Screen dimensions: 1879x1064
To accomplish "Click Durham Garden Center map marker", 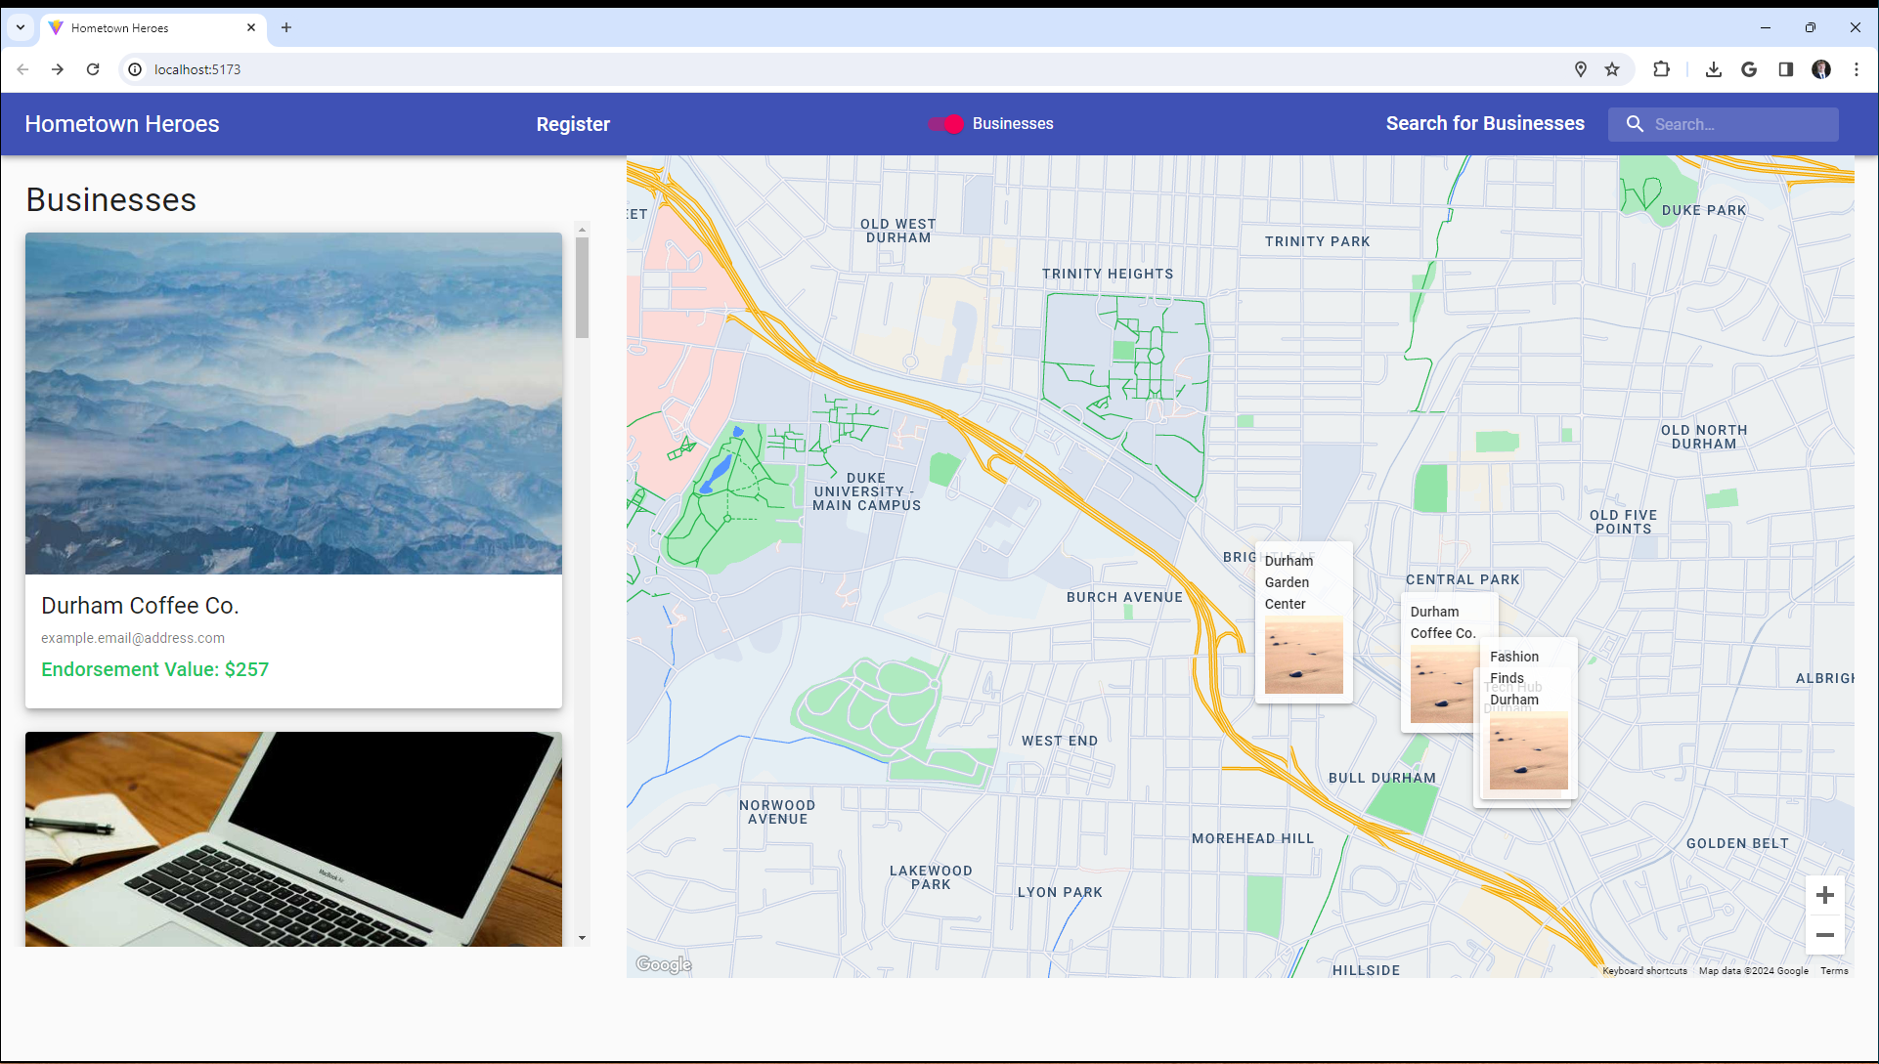I will point(1303,623).
